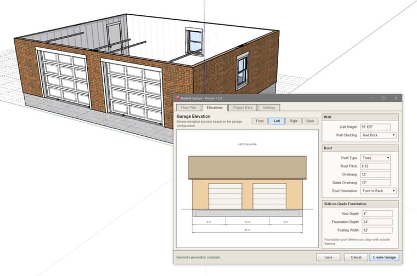Open the Project Data tab
The image size is (417, 276).
pos(243,107)
